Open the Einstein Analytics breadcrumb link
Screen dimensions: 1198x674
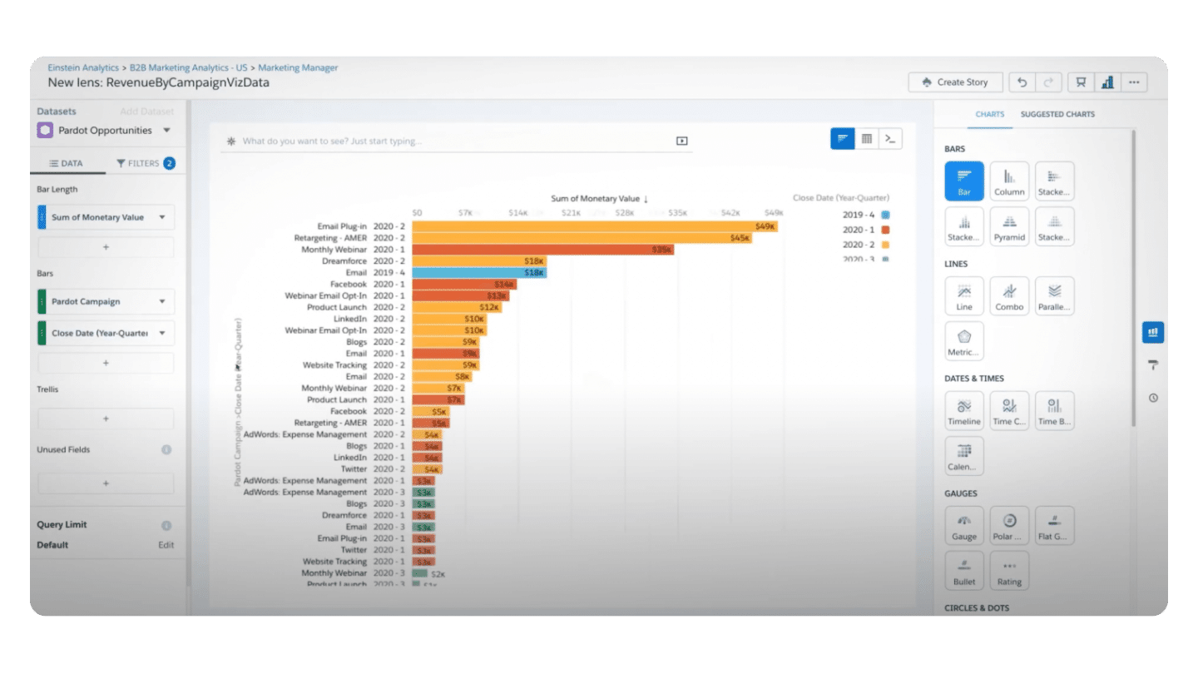[x=83, y=68]
